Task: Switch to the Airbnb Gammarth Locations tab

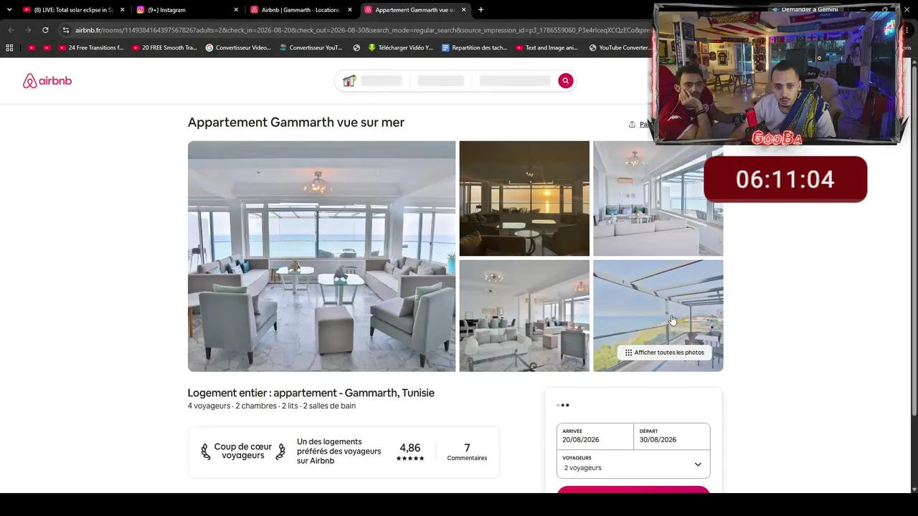Action: click(x=301, y=10)
